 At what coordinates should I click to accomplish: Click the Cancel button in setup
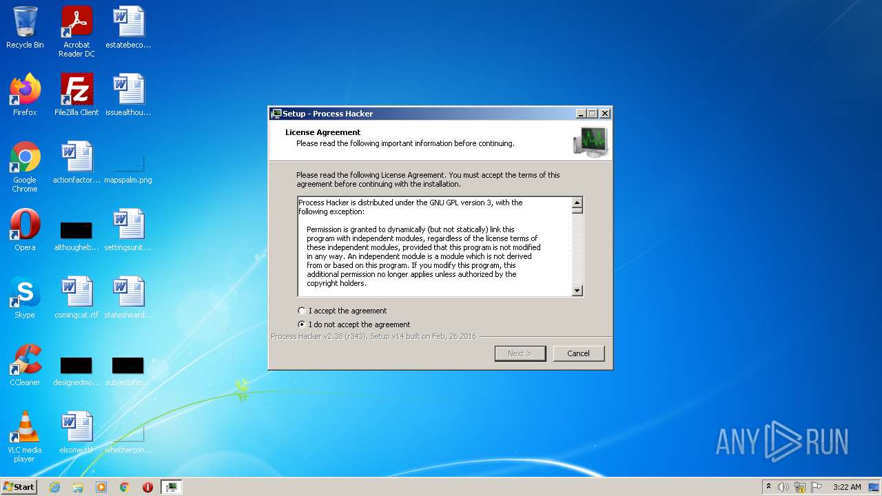578,353
